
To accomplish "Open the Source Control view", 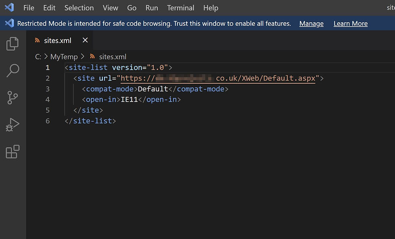I will point(12,98).
